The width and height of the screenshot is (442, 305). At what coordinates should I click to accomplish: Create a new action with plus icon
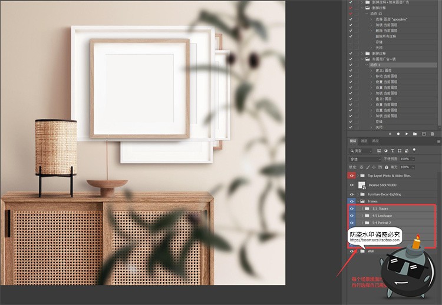coord(424,134)
